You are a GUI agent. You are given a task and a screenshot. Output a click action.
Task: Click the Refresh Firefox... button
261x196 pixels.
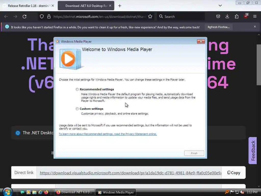(218, 27)
